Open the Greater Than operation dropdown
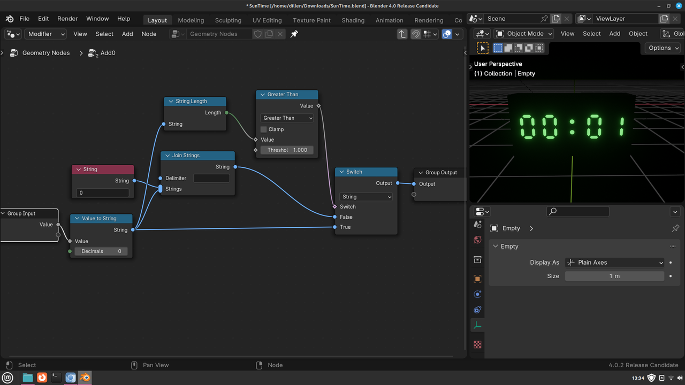 coord(287,118)
